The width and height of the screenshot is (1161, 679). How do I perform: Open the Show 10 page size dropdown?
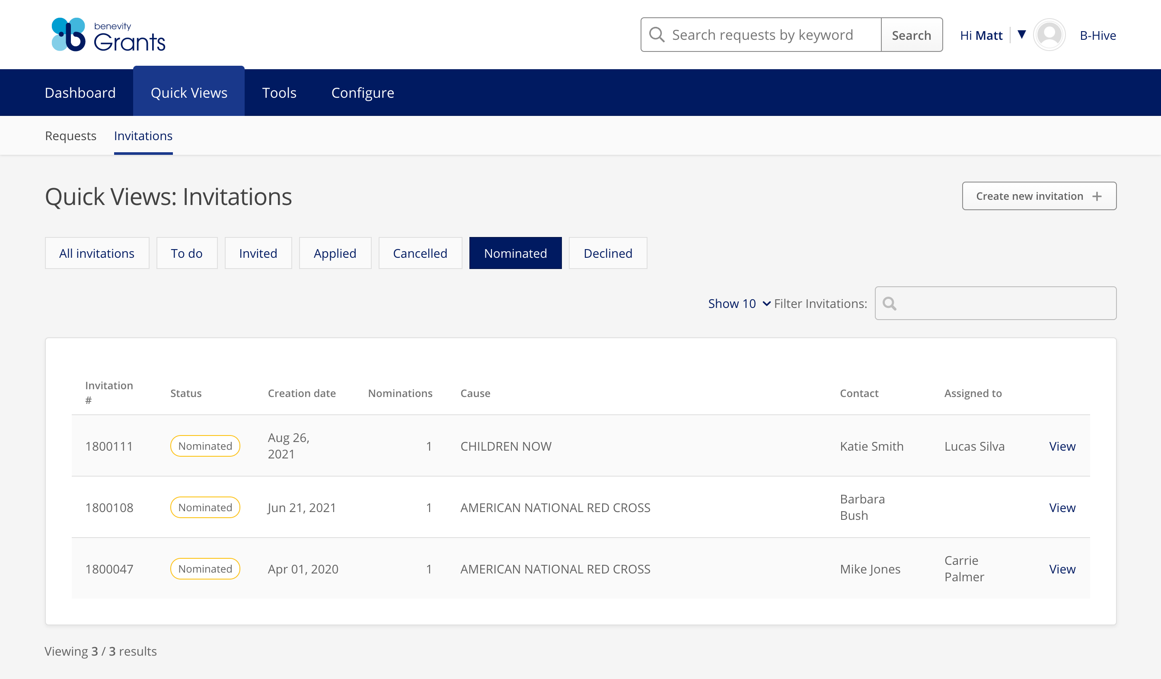(739, 303)
